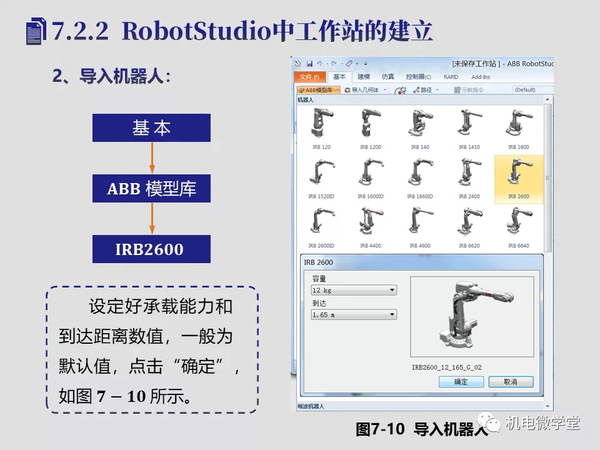Screen dimensions: 600x450
Task: Switch to the Add-Ins ribbon tab
Action: coord(481,77)
